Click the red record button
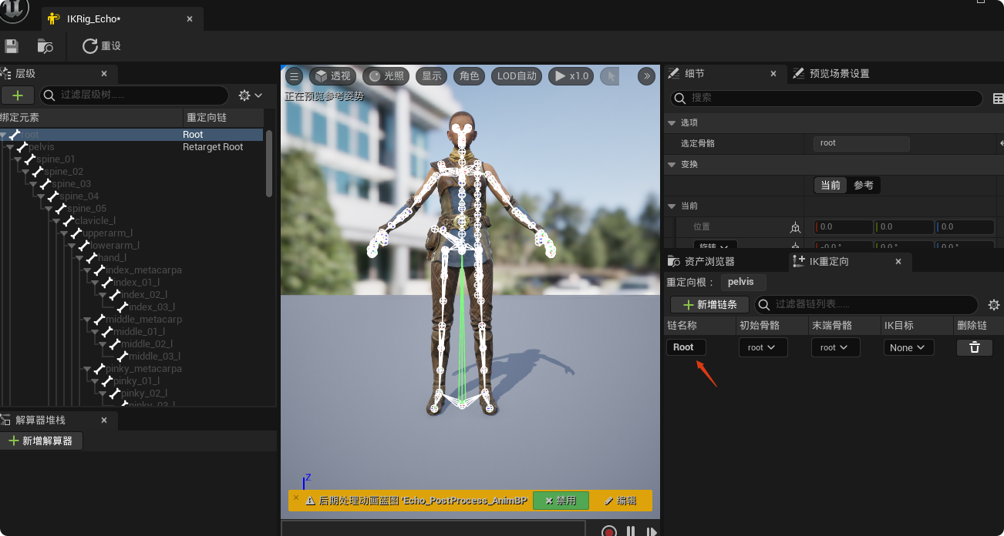Screen dimensions: 1004x536 point(609,532)
